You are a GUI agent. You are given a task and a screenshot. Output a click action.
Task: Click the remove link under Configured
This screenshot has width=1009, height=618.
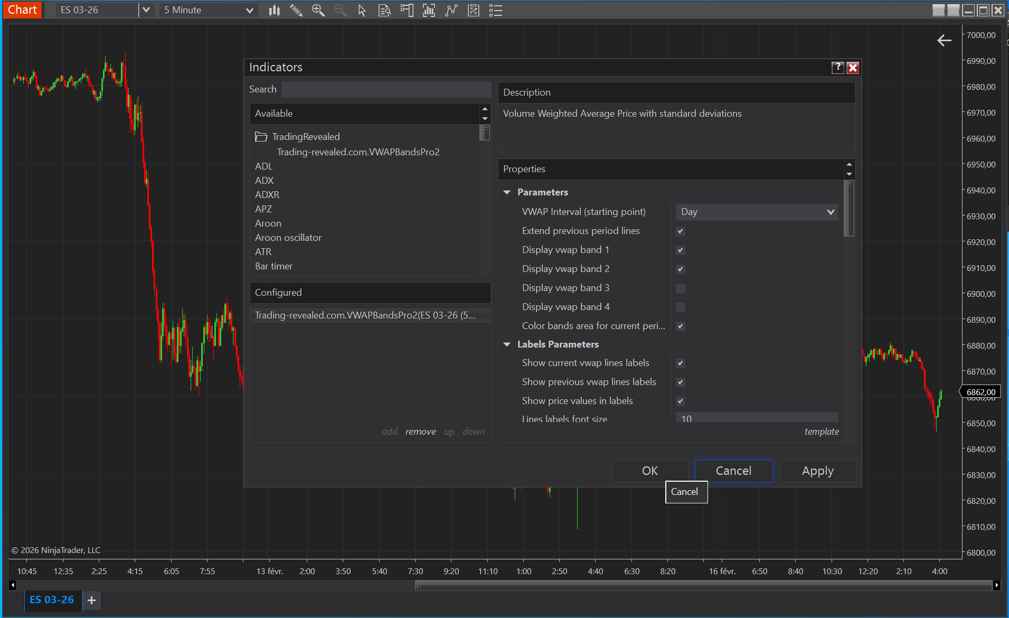[x=420, y=432]
